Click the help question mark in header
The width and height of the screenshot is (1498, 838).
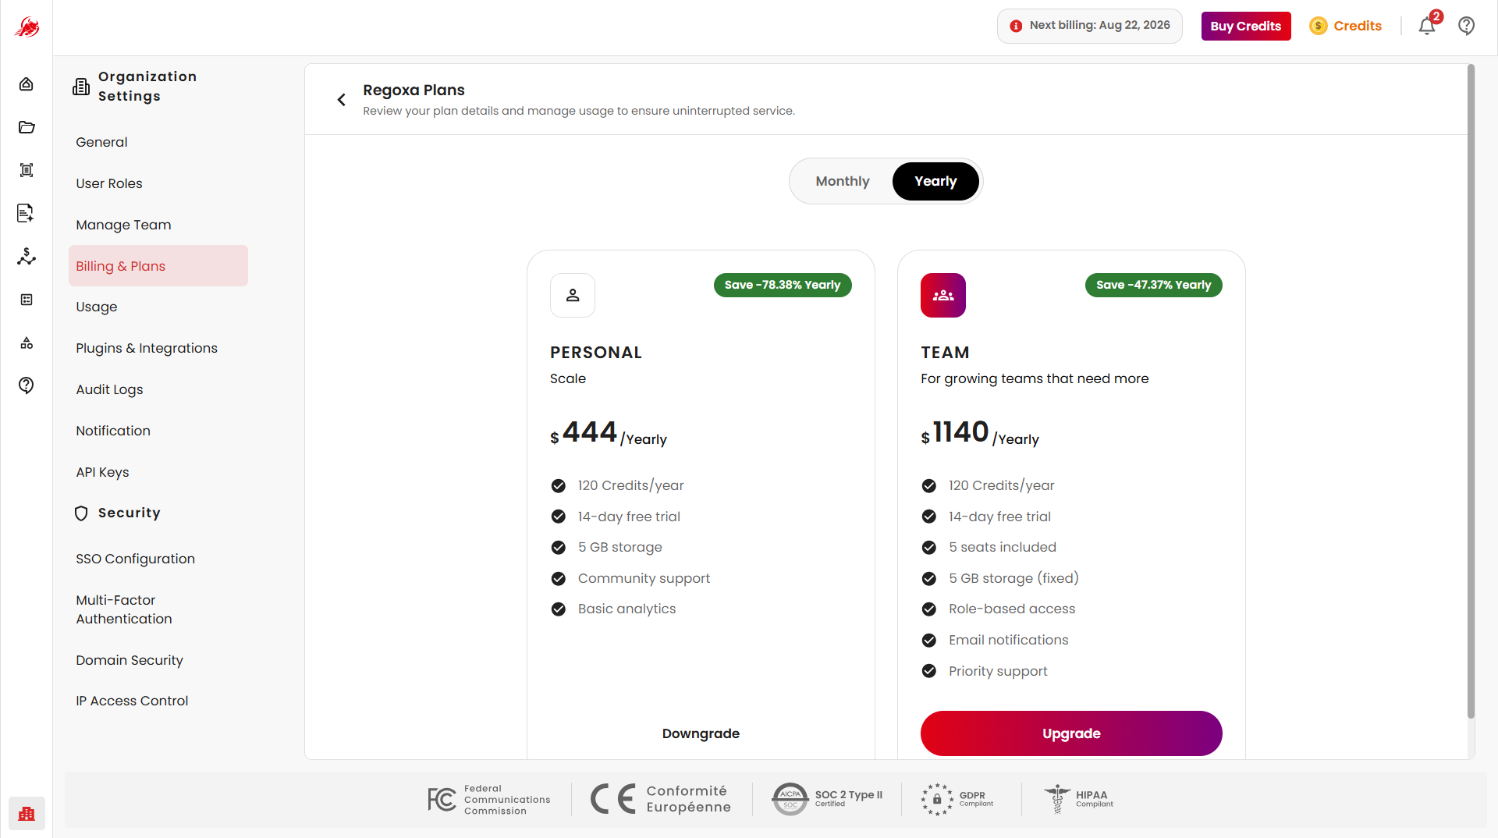coord(1467,26)
